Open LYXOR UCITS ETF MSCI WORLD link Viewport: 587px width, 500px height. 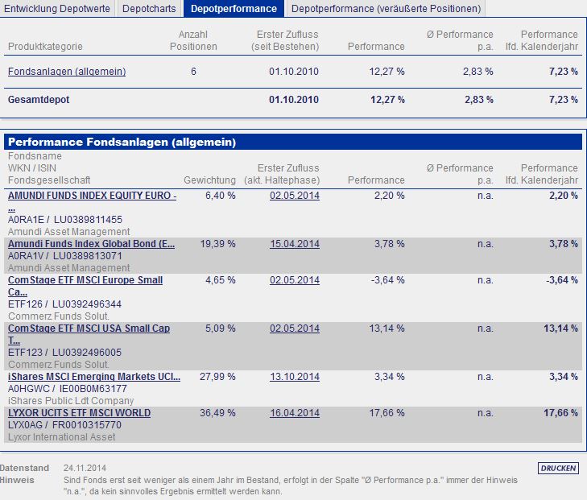pos(79,413)
